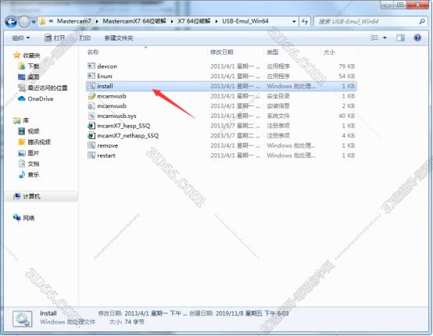
Task: Select 计算机 (Computer) in navigation pane
Action: (x=31, y=196)
